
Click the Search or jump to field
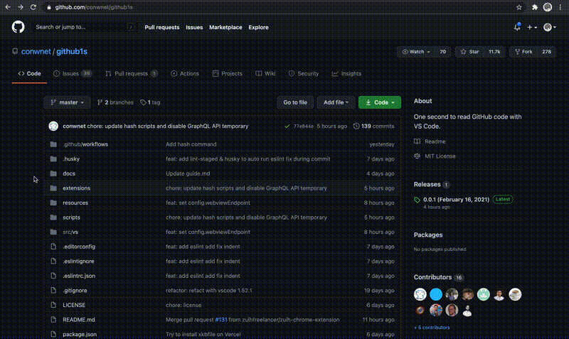pyautogui.click(x=84, y=27)
